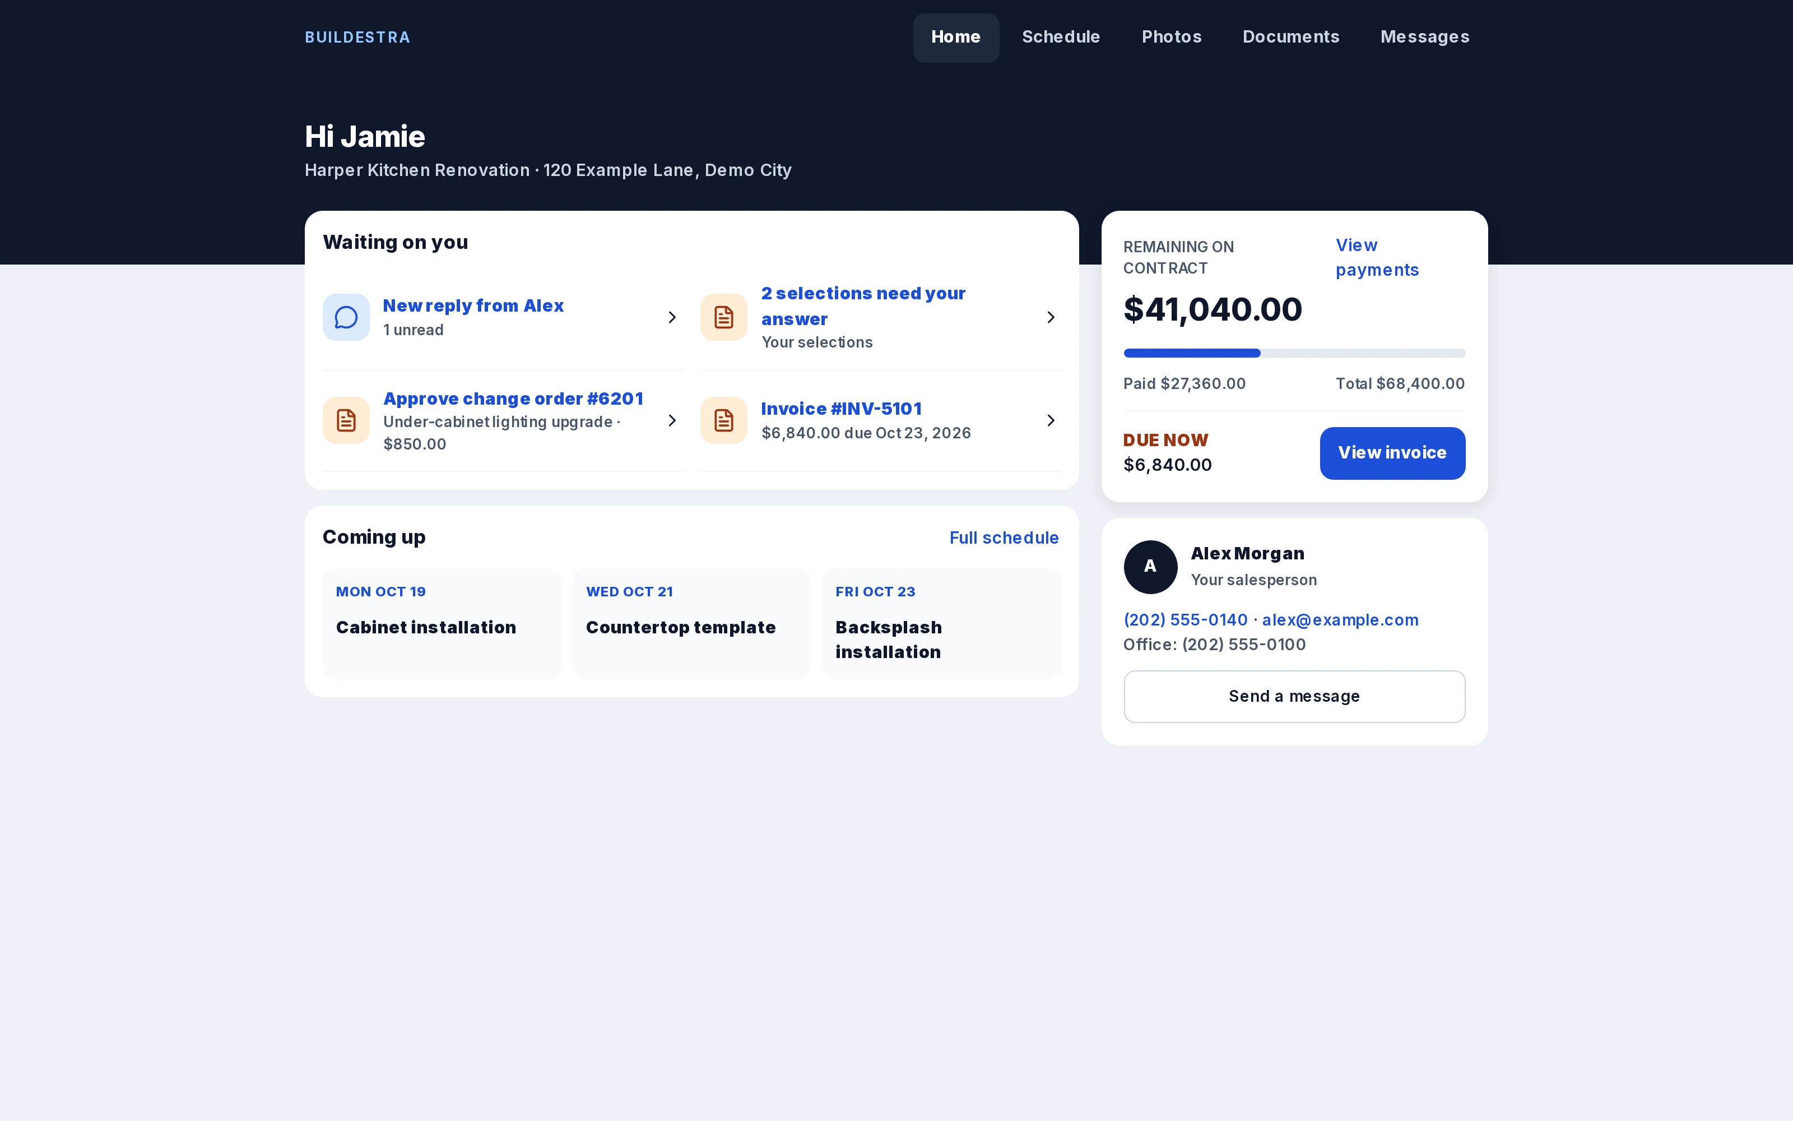Click the View invoice button
This screenshot has height=1121, width=1793.
[x=1392, y=453]
